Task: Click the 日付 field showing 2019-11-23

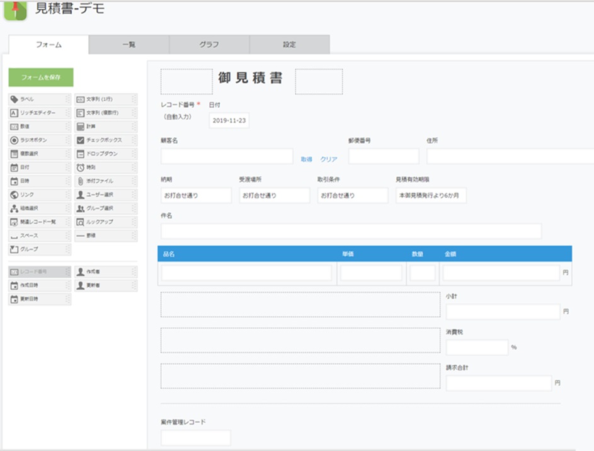Action: (231, 120)
